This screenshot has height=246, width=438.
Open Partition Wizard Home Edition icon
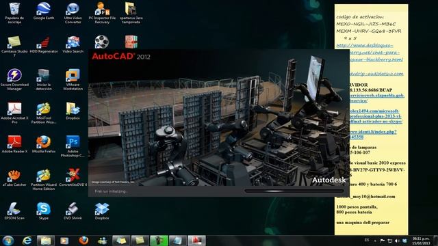click(x=44, y=180)
